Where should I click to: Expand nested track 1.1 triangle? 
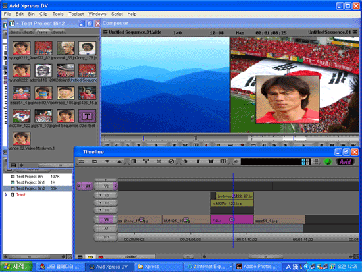101,210
